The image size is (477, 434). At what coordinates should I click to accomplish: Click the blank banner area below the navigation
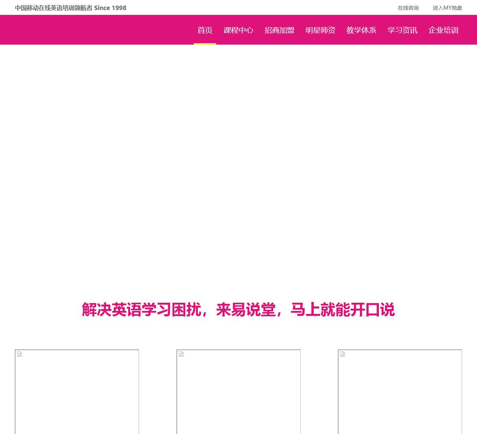(238, 164)
